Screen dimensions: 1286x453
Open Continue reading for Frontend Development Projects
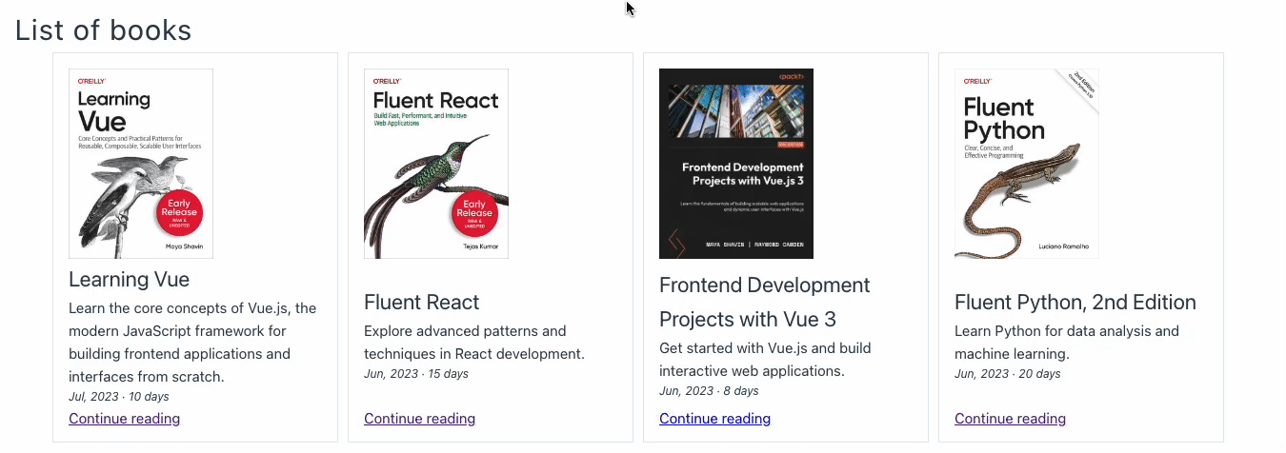tap(714, 419)
